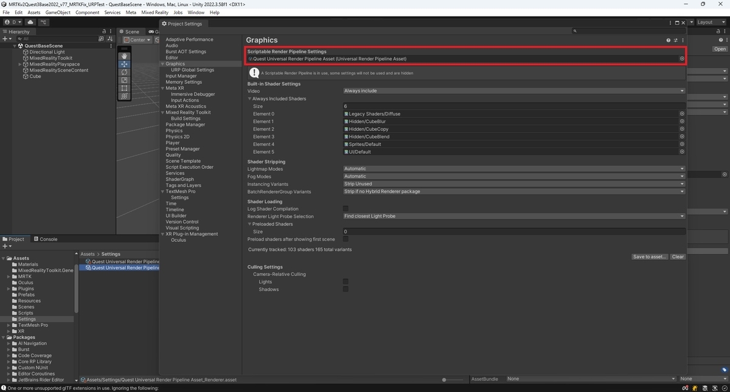The height and width of the screenshot is (392, 730).
Task: Pick the Hand view tool
Action: click(124, 56)
